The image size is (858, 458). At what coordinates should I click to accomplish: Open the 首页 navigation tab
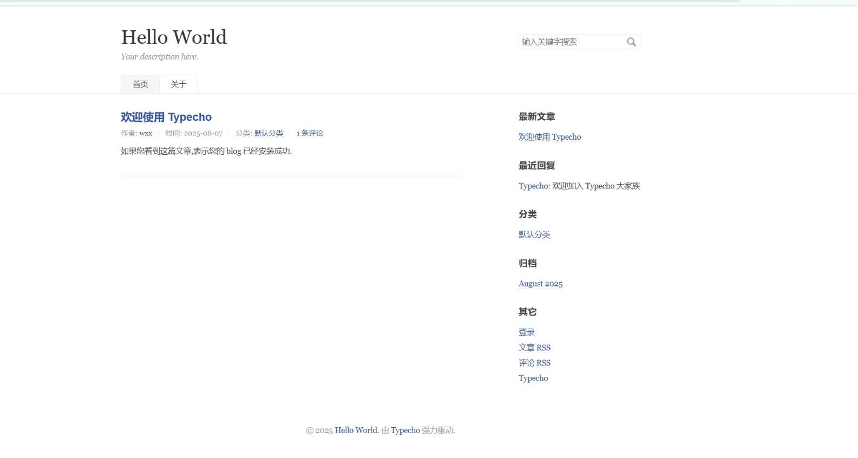click(140, 84)
